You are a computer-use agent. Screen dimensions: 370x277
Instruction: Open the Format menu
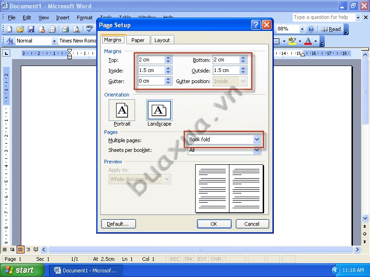point(85,18)
